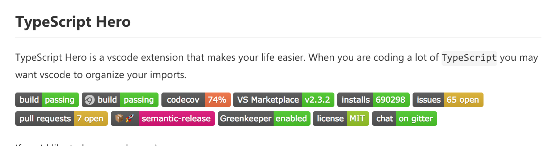Open the installs 690298 badge
Viewport: 553px width, 146px height.
click(373, 100)
